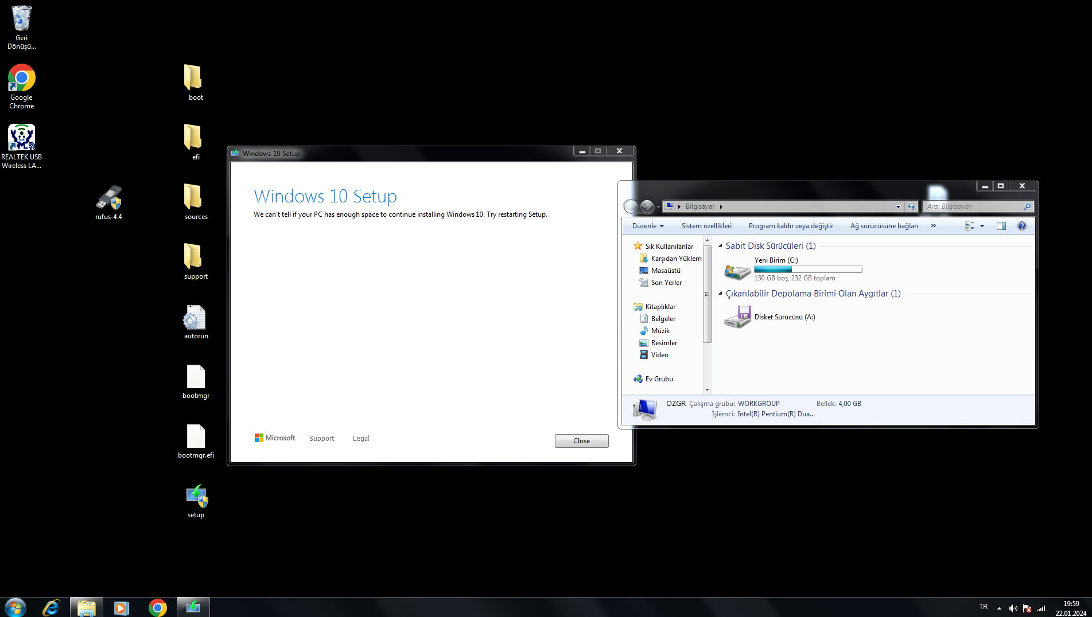
Task: Collapse the Sabit Disk Sürücüleri group
Action: tap(720, 246)
